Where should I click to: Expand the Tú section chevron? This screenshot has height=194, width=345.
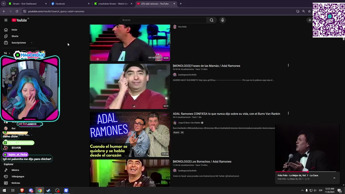[9, 53]
